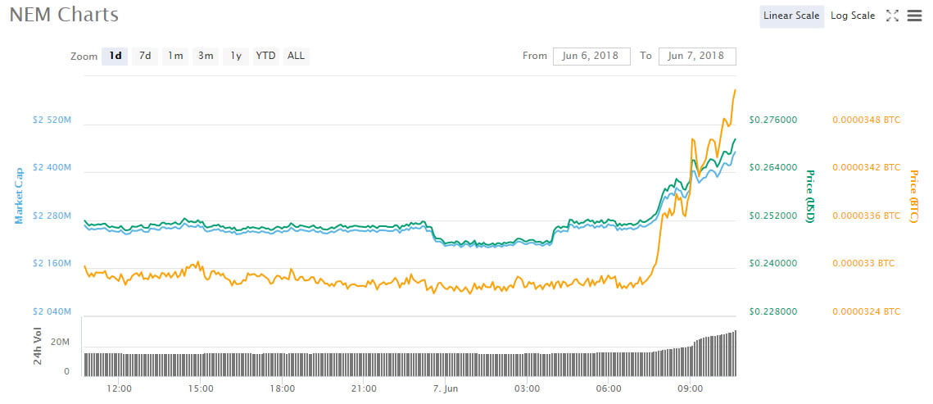Edit the From date Jun 6, 2018
Screen dimensions: 933x404
(x=591, y=56)
